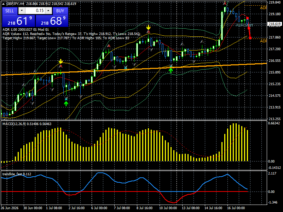Click the 26 Jun 2026 date label
This screenshot has width=283, height=212.
pos(10,208)
